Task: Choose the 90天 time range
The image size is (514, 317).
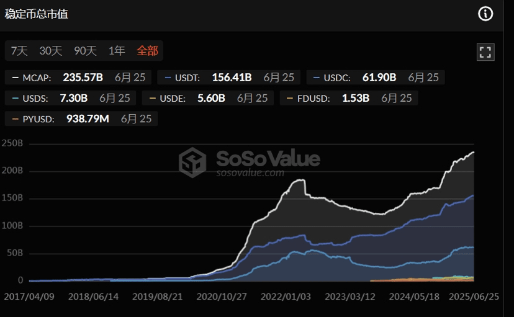Action: [85, 51]
